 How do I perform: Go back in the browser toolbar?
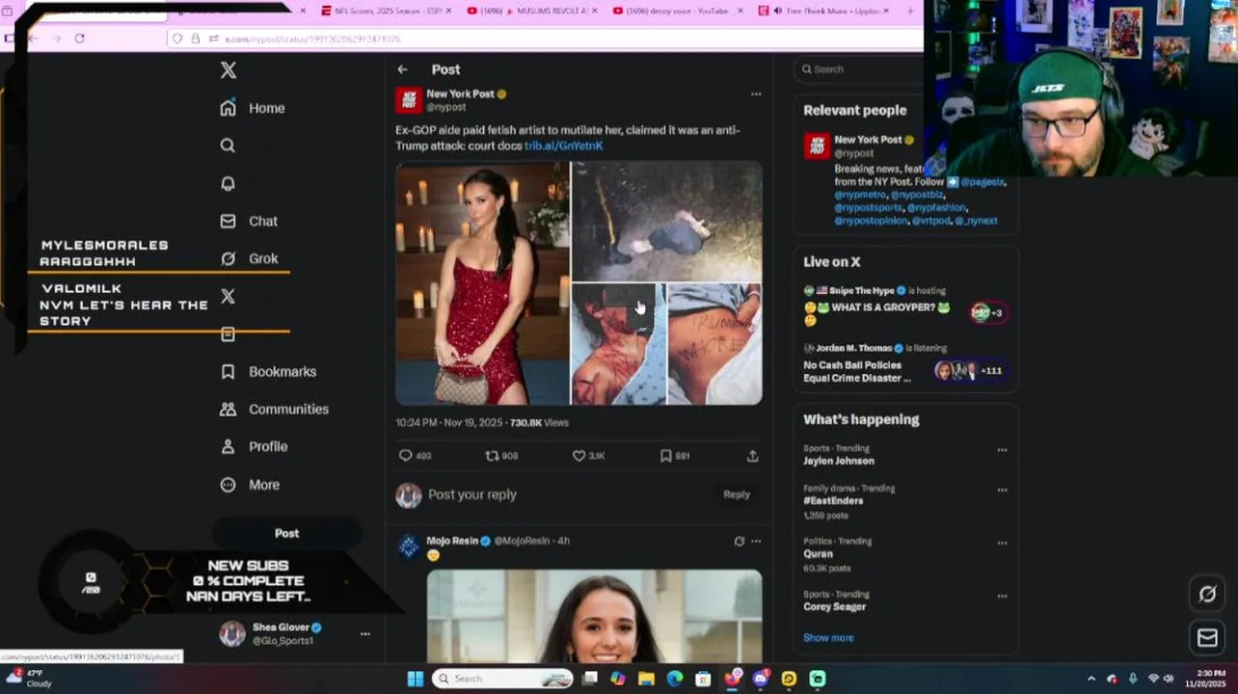[x=33, y=39]
